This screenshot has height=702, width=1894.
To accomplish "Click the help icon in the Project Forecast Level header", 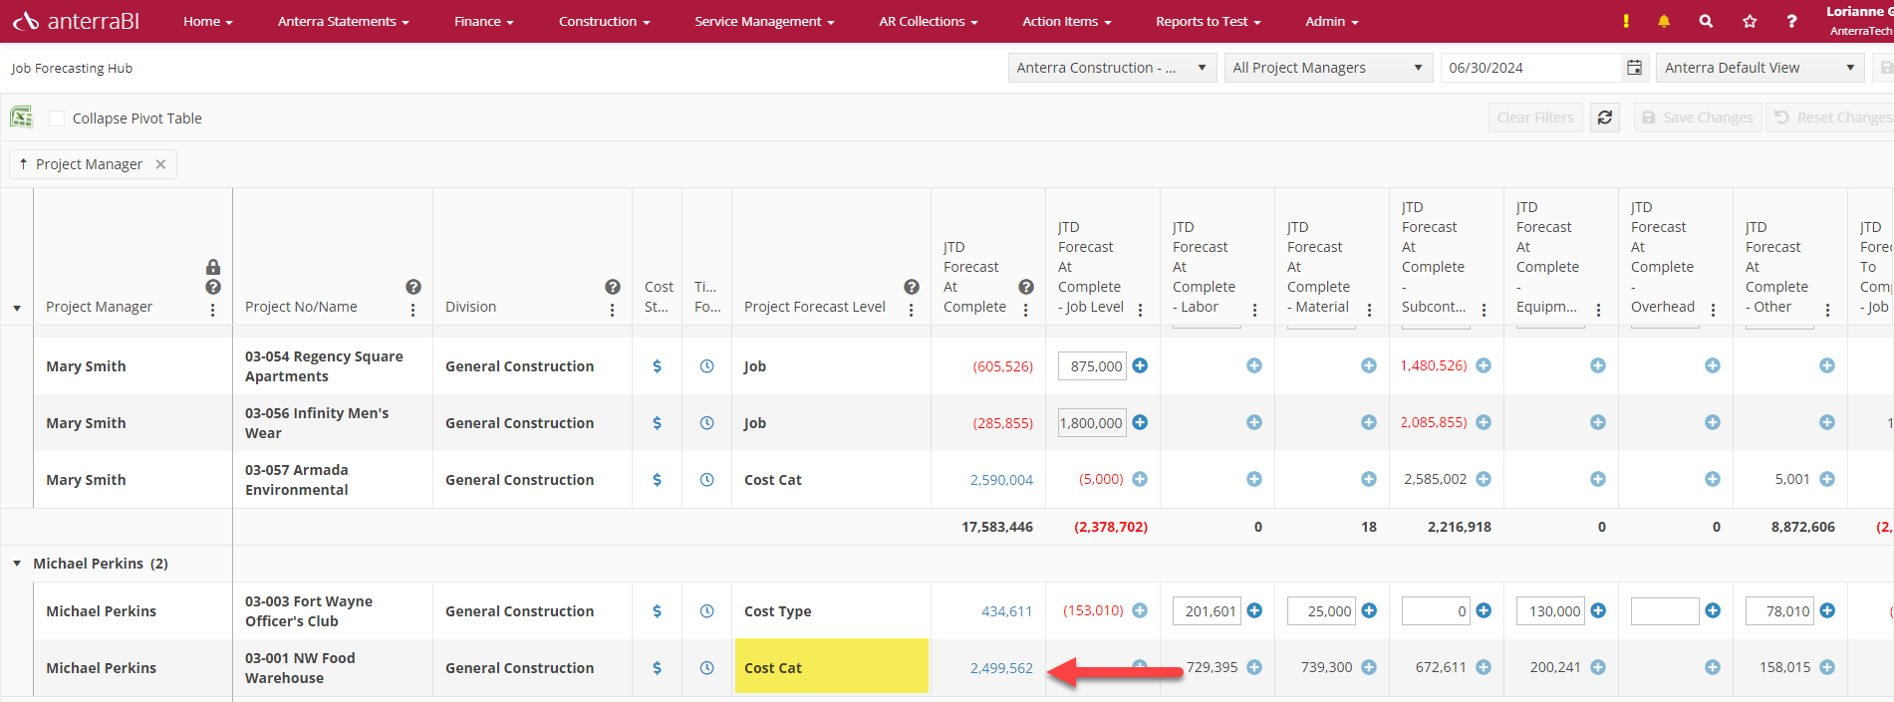I will (x=912, y=287).
